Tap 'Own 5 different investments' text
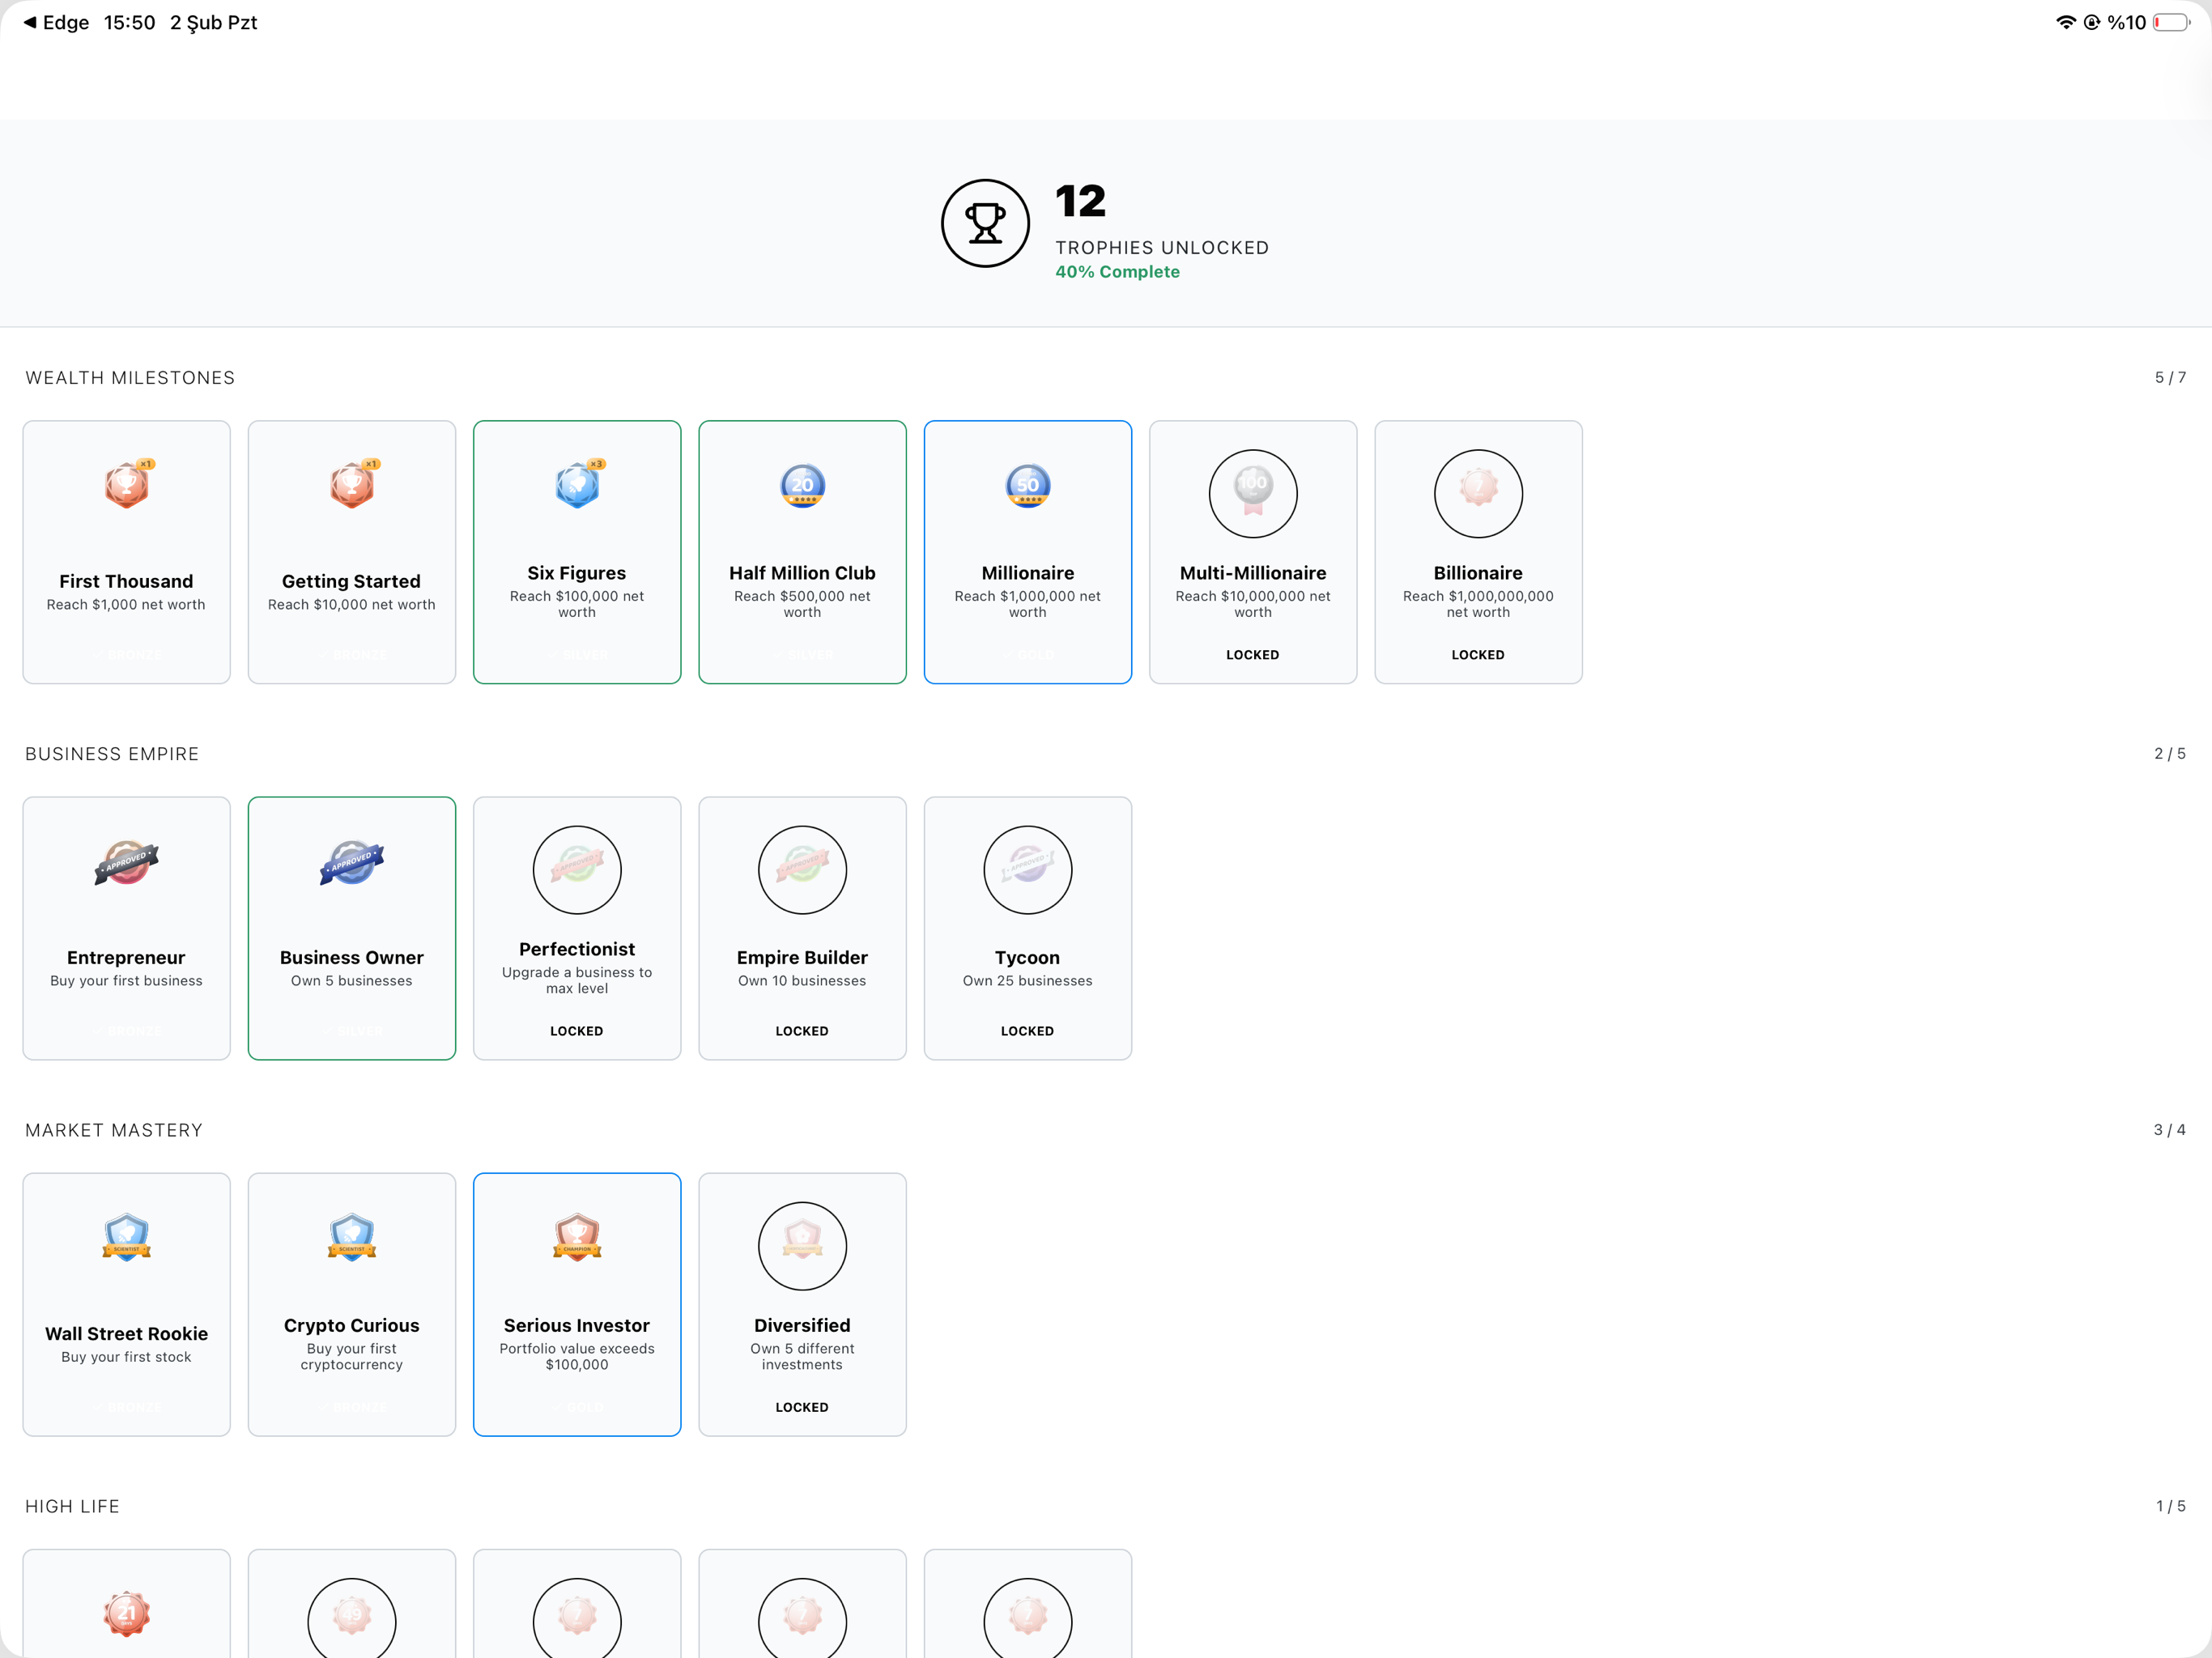This screenshot has height=1658, width=2212. click(x=802, y=1356)
